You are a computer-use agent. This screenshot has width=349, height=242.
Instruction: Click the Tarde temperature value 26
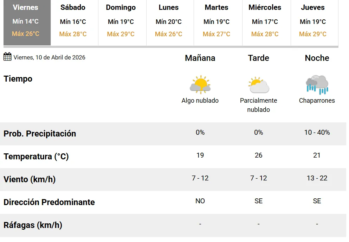[258, 155]
